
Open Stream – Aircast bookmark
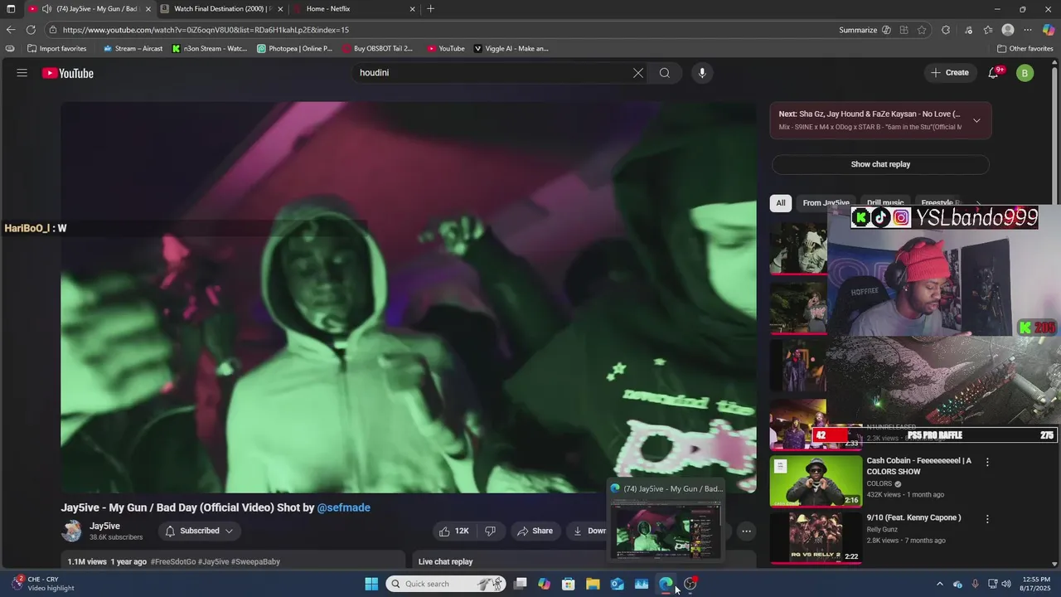pyautogui.click(x=133, y=48)
